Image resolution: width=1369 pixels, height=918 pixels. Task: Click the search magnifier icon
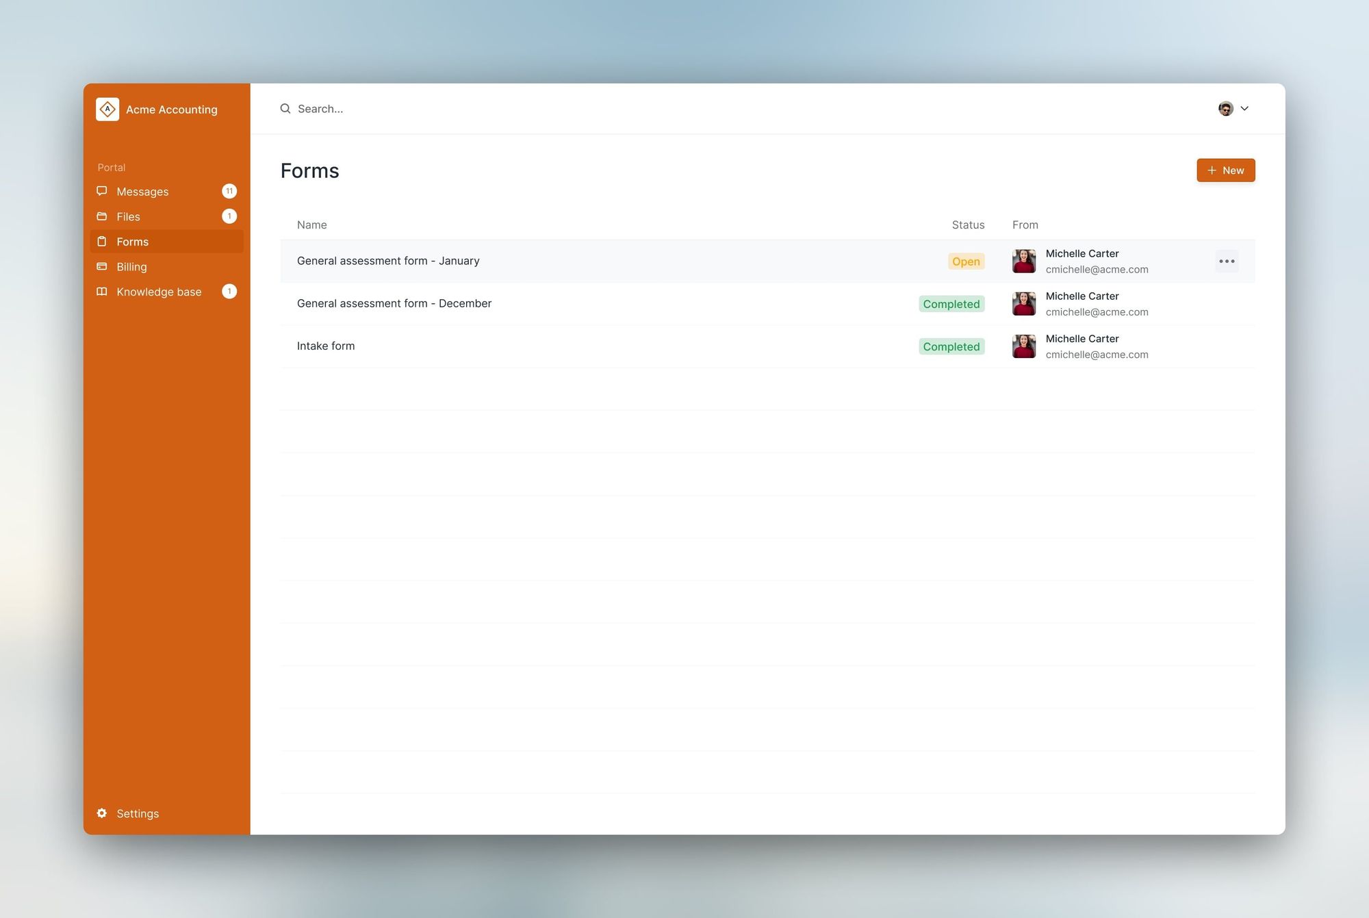pos(285,109)
